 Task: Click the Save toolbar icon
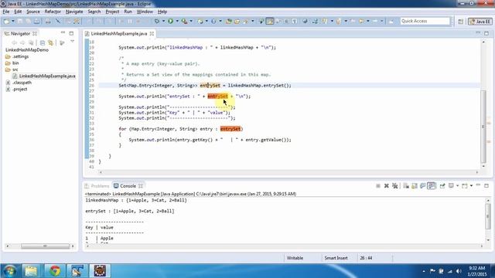tap(20, 21)
